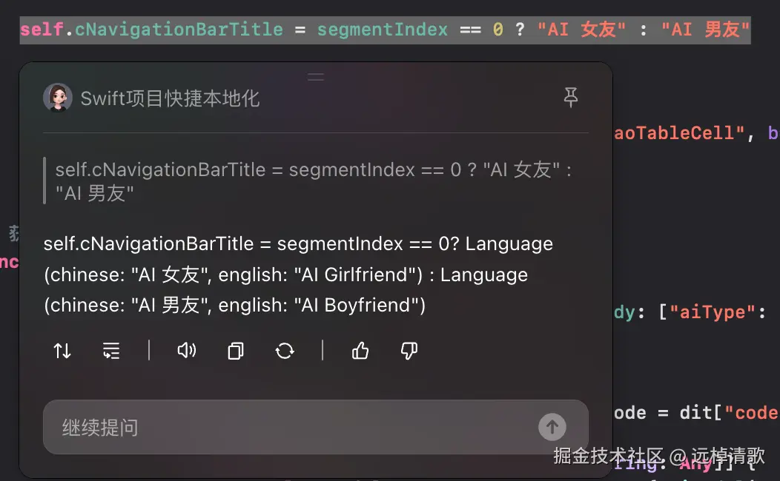Click the circular send progress control
This screenshot has width=780, height=481.
(x=552, y=427)
